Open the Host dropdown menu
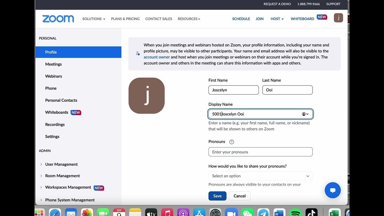384x216 pixels. point(277,19)
